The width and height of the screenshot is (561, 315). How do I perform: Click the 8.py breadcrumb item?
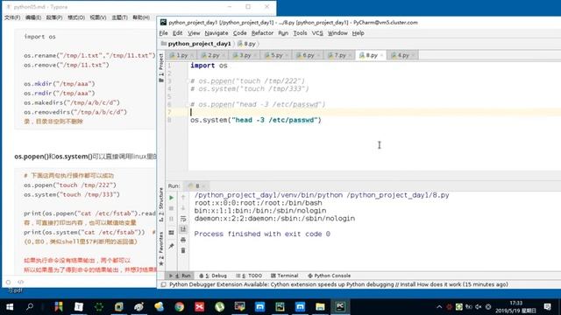pyautogui.click(x=247, y=44)
